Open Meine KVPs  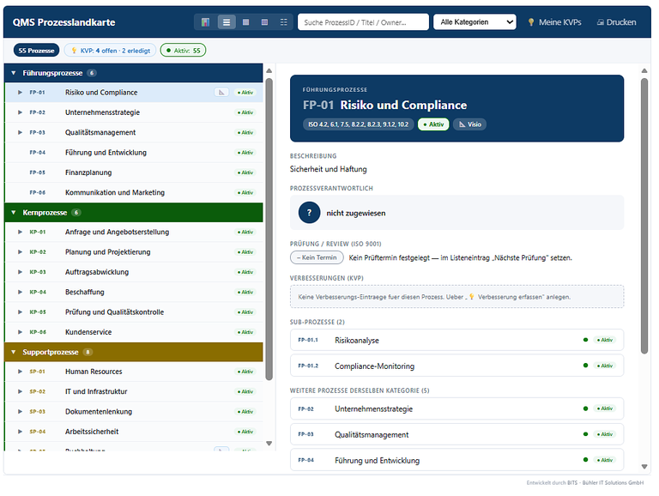[x=555, y=22]
